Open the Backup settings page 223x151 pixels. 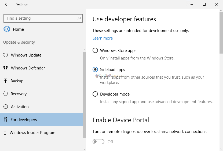click(42, 81)
